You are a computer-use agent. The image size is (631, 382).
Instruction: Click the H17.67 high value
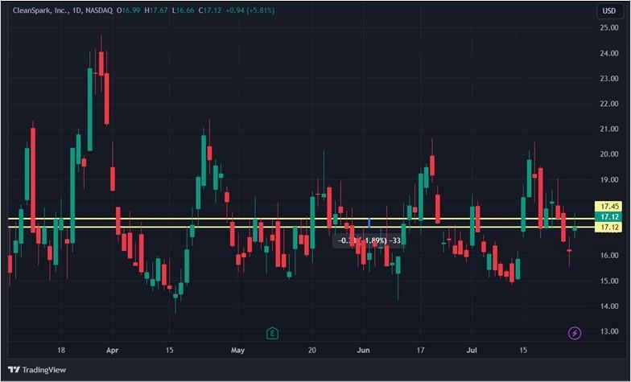[155, 10]
